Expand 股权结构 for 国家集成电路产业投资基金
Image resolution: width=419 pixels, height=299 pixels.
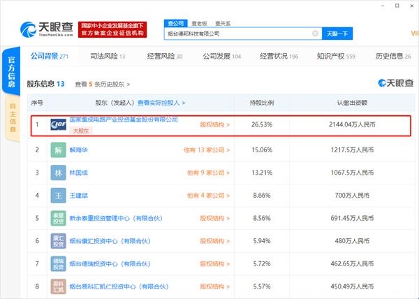click(215, 126)
